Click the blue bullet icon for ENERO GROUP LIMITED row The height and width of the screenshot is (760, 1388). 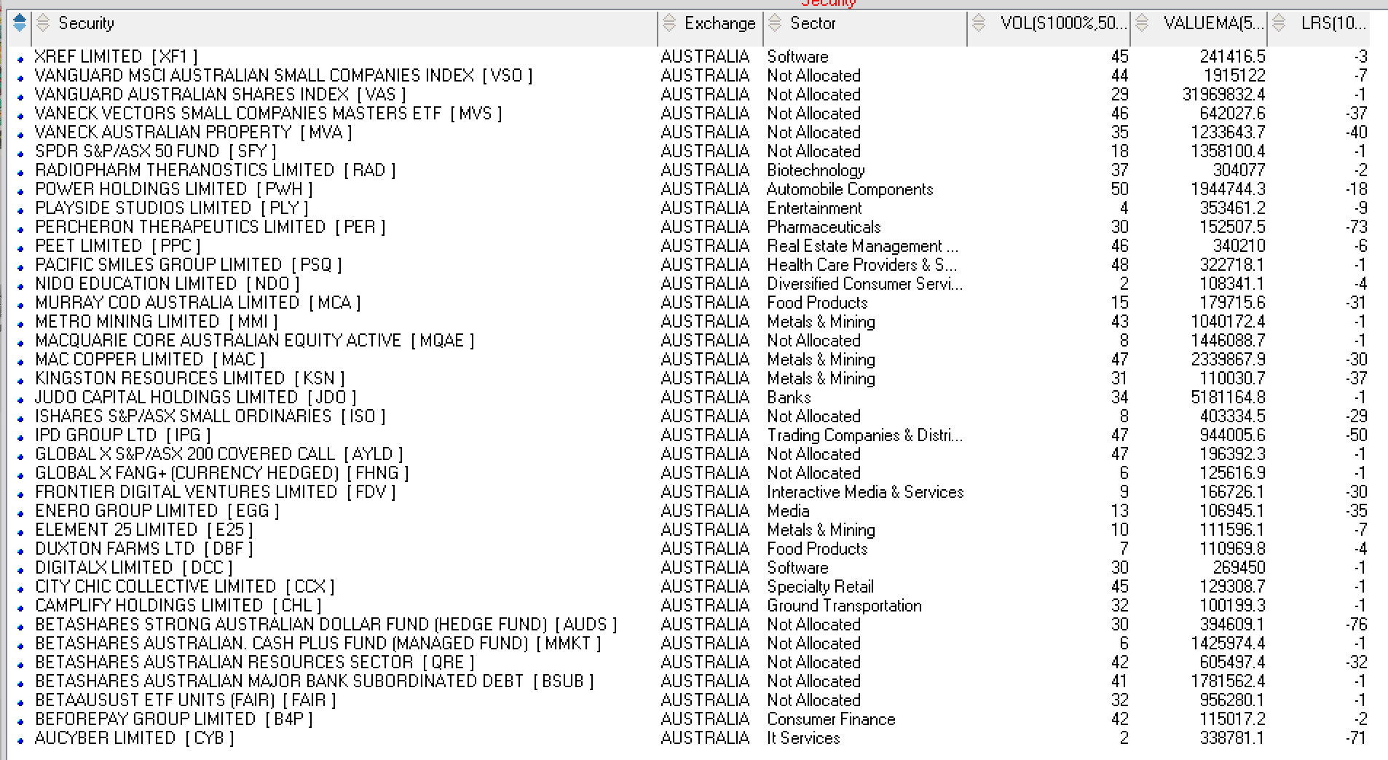[x=20, y=514]
